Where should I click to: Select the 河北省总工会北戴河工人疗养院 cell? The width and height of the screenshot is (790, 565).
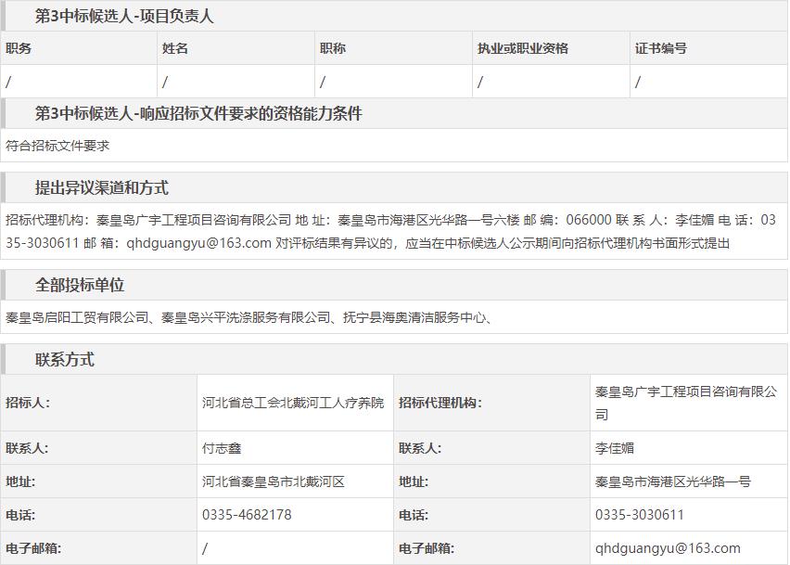[x=292, y=403]
